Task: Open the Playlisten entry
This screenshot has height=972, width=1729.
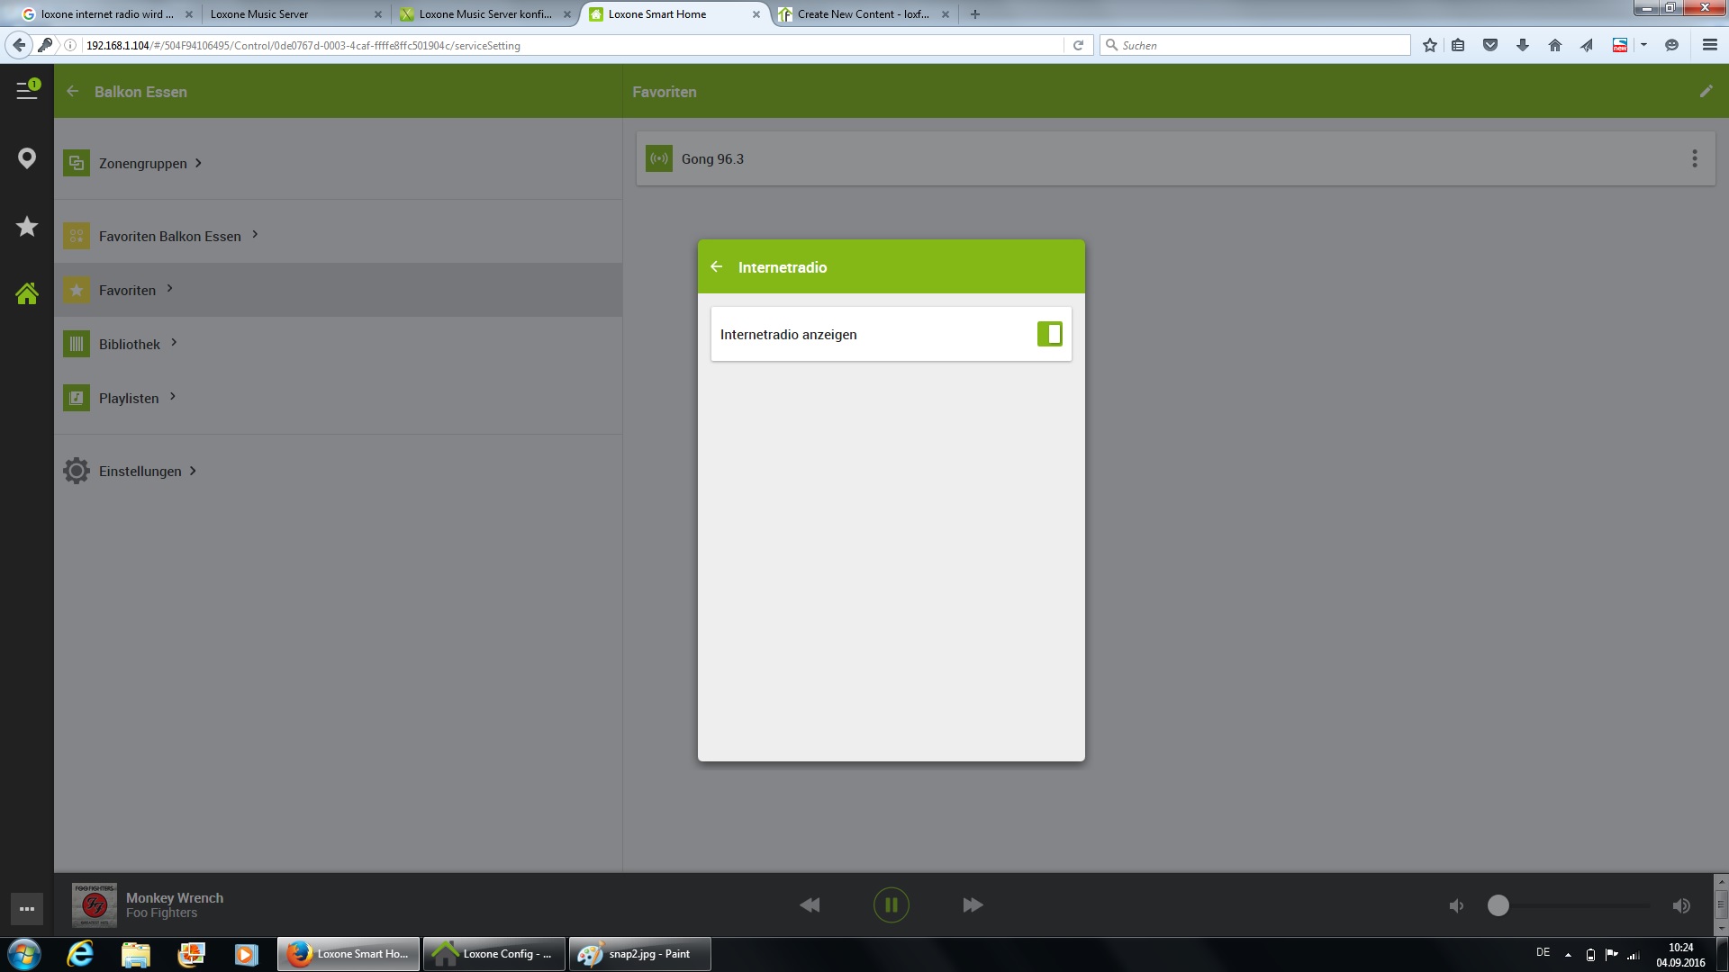Action: coord(128,399)
